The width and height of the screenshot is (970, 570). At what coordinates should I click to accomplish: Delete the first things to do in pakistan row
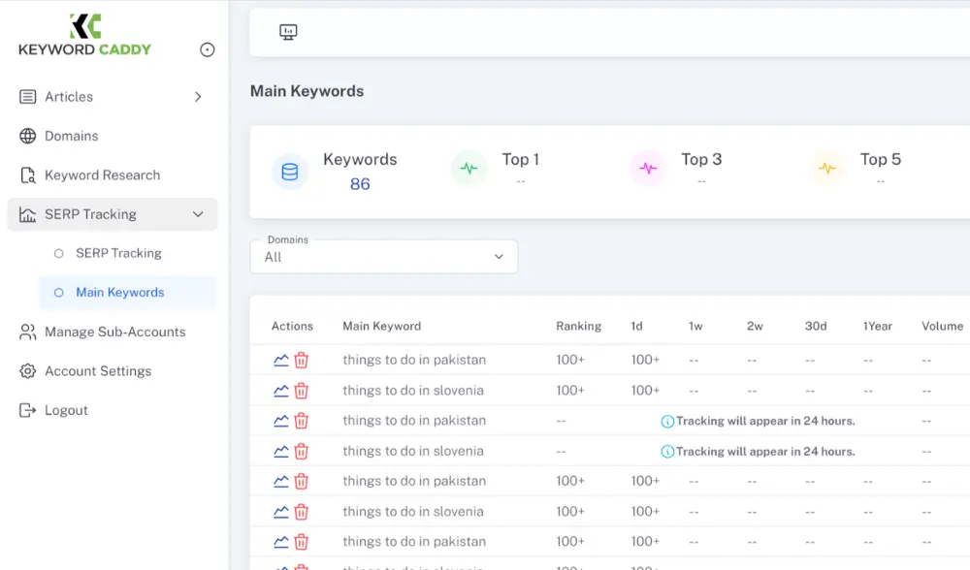302,361
